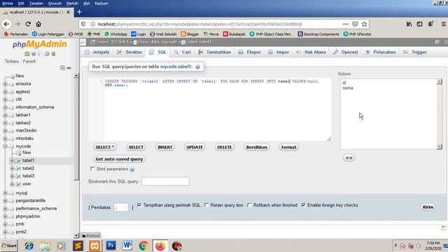The image size is (448, 252).
Task: Click the Bind parameters help icon
Action: click(132, 169)
